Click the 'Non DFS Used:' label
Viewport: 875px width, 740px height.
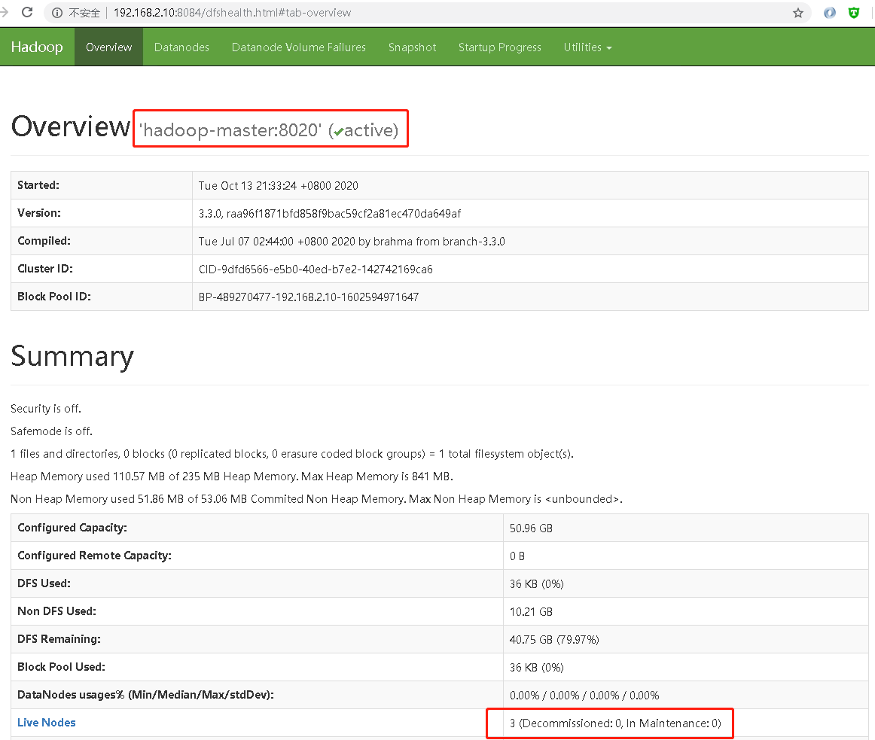point(57,611)
